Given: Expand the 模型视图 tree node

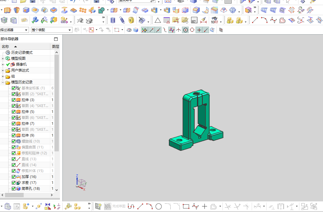Looking at the screenshot, I should [3, 59].
